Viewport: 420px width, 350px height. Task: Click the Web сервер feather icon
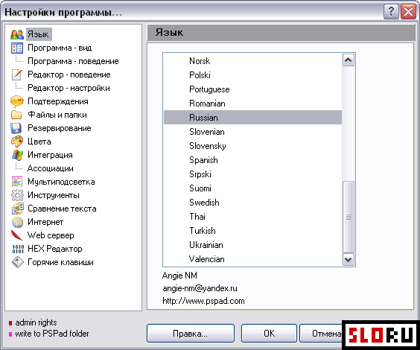tap(16, 235)
